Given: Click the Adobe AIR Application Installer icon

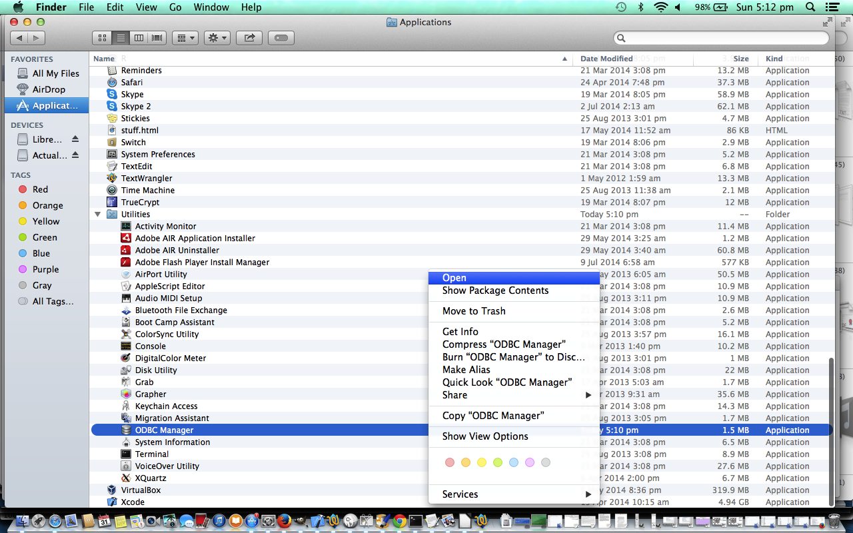Looking at the screenshot, I should pos(126,238).
